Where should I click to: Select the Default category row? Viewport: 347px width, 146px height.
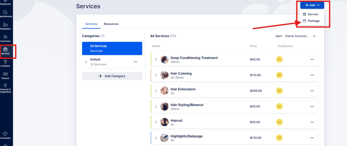click(x=112, y=62)
